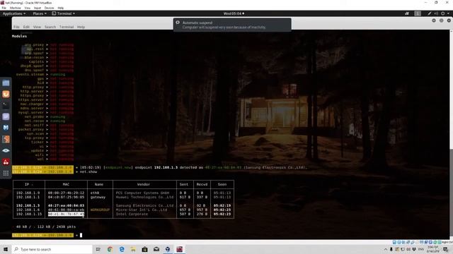Open the purple app icon in Kali dock
453x254 pixels.
(6, 116)
